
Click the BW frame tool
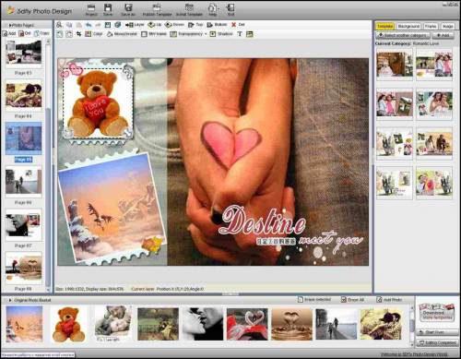[x=154, y=34]
